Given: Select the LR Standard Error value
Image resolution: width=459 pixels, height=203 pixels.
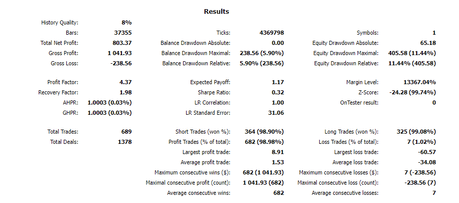Looking at the screenshot, I should tap(276, 113).
